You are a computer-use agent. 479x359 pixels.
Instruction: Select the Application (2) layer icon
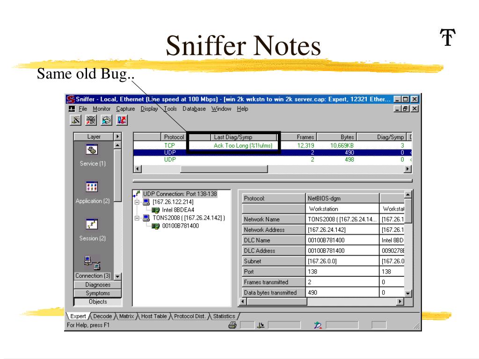tap(92, 187)
